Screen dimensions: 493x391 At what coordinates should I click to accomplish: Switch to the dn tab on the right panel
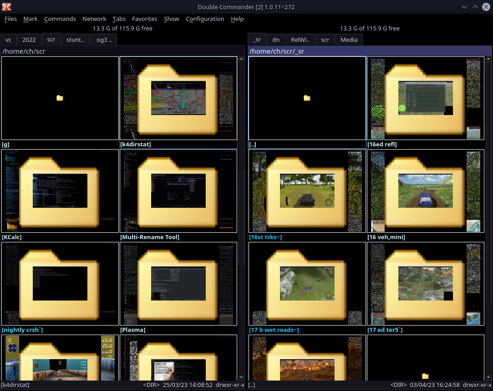(276, 40)
